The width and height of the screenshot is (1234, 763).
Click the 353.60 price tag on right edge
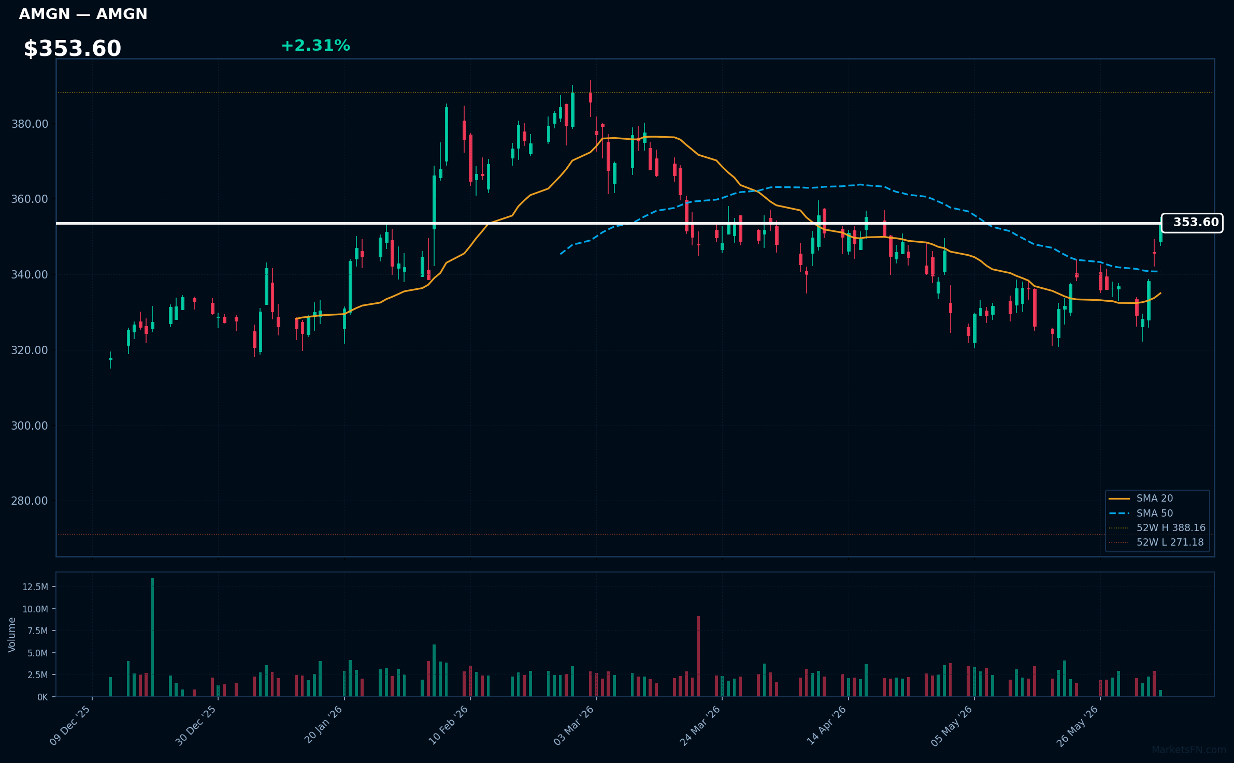coord(1192,223)
